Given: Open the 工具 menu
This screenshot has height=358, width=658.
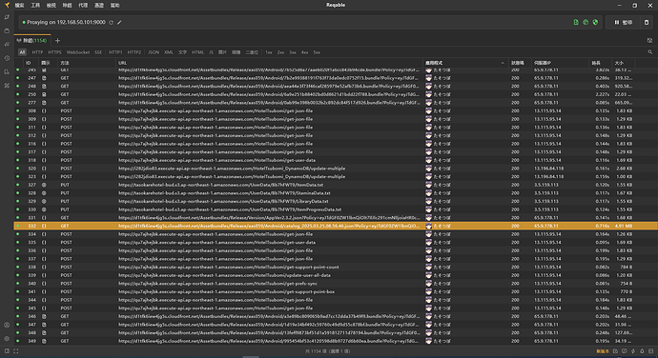Looking at the screenshot, I should coord(35,5).
